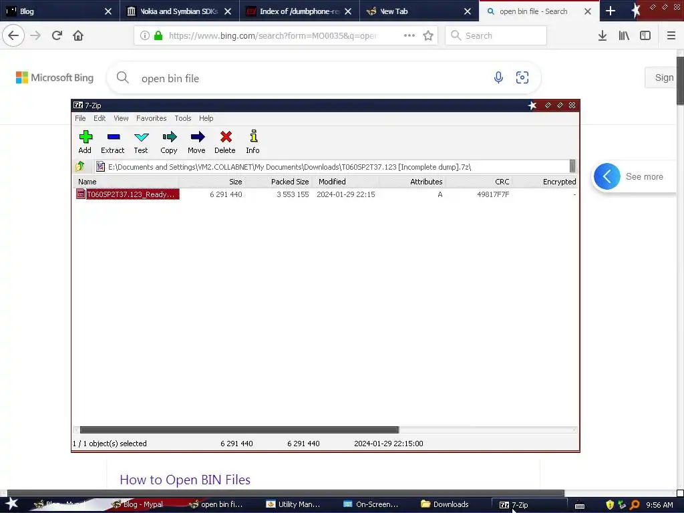Viewport: 684px width, 513px height.
Task: Sort files by the Name column header
Action: [126, 182]
